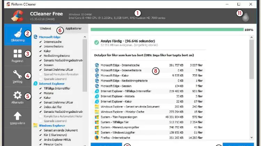Click the Analys Färdig heading
The width and height of the screenshot is (261, 146).
pyautogui.click(x=128, y=41)
